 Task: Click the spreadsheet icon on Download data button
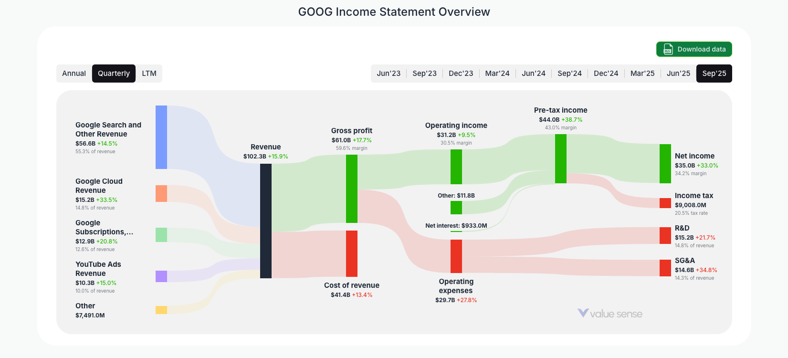click(667, 49)
